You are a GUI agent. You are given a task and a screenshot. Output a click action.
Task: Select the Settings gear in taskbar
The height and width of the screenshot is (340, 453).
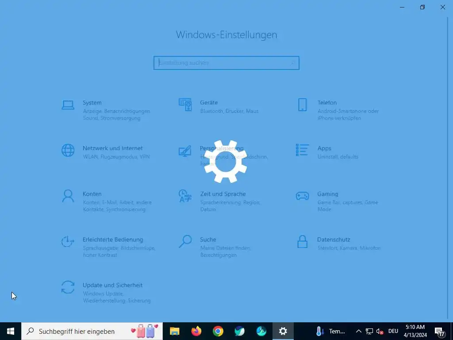point(283,331)
